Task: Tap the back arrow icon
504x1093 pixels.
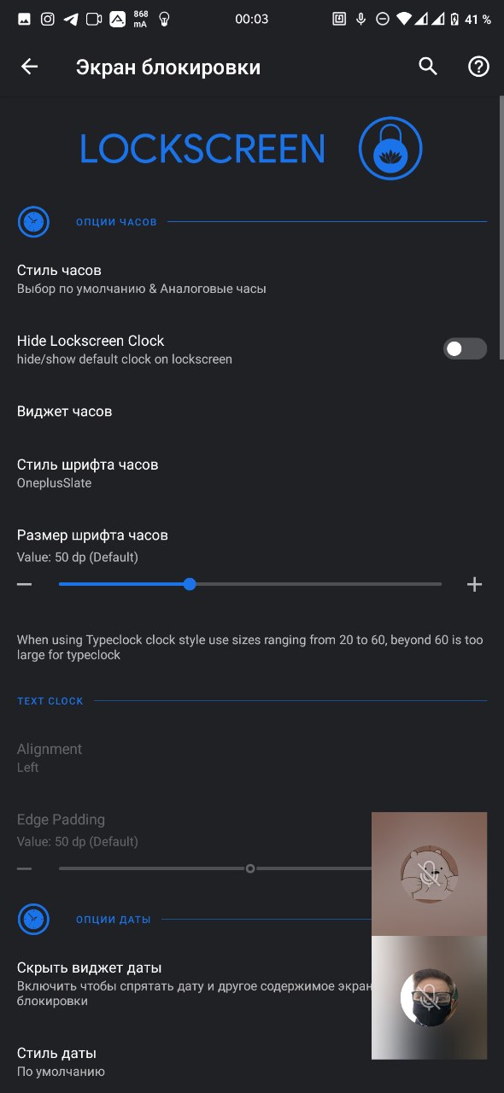Action: [x=30, y=67]
